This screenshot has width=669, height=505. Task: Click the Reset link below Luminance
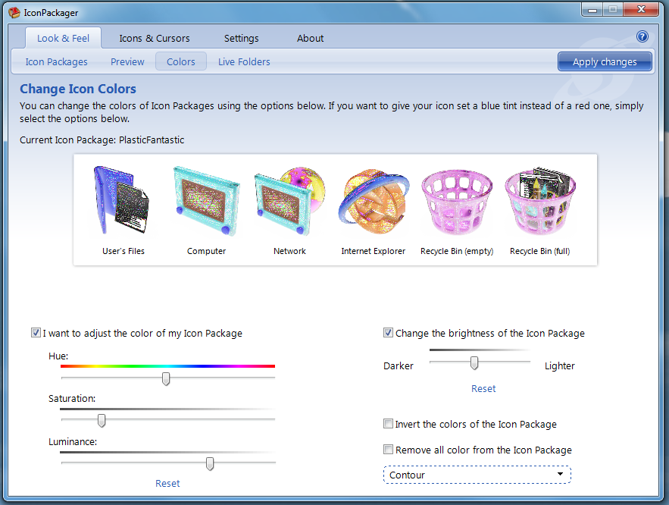click(167, 483)
